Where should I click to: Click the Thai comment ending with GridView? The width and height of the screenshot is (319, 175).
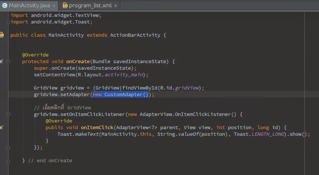coord(62,107)
